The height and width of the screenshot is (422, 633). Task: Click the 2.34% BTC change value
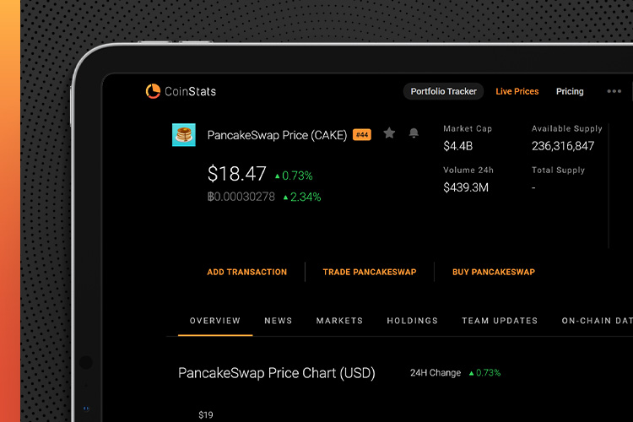(x=302, y=197)
